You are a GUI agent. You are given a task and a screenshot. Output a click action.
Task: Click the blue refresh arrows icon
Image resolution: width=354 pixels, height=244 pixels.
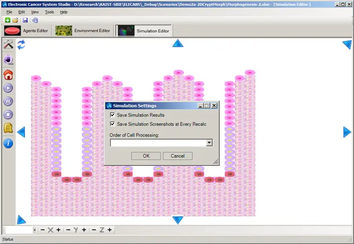[21, 44]
